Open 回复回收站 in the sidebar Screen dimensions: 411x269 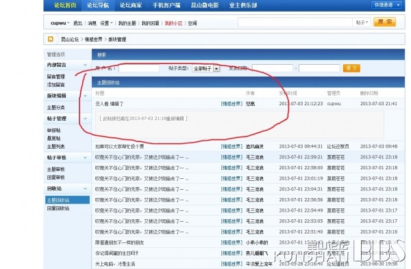pos(58,208)
